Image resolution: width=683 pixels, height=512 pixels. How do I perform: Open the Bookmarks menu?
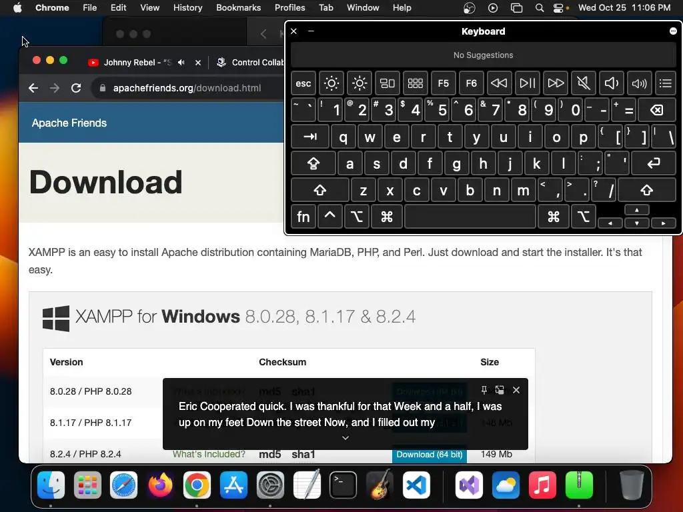pyautogui.click(x=239, y=7)
